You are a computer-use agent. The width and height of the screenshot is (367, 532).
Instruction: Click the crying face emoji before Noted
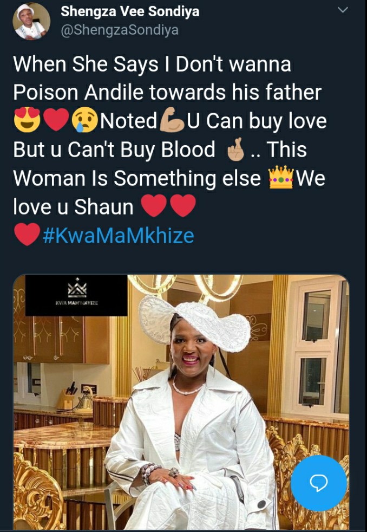point(85,121)
